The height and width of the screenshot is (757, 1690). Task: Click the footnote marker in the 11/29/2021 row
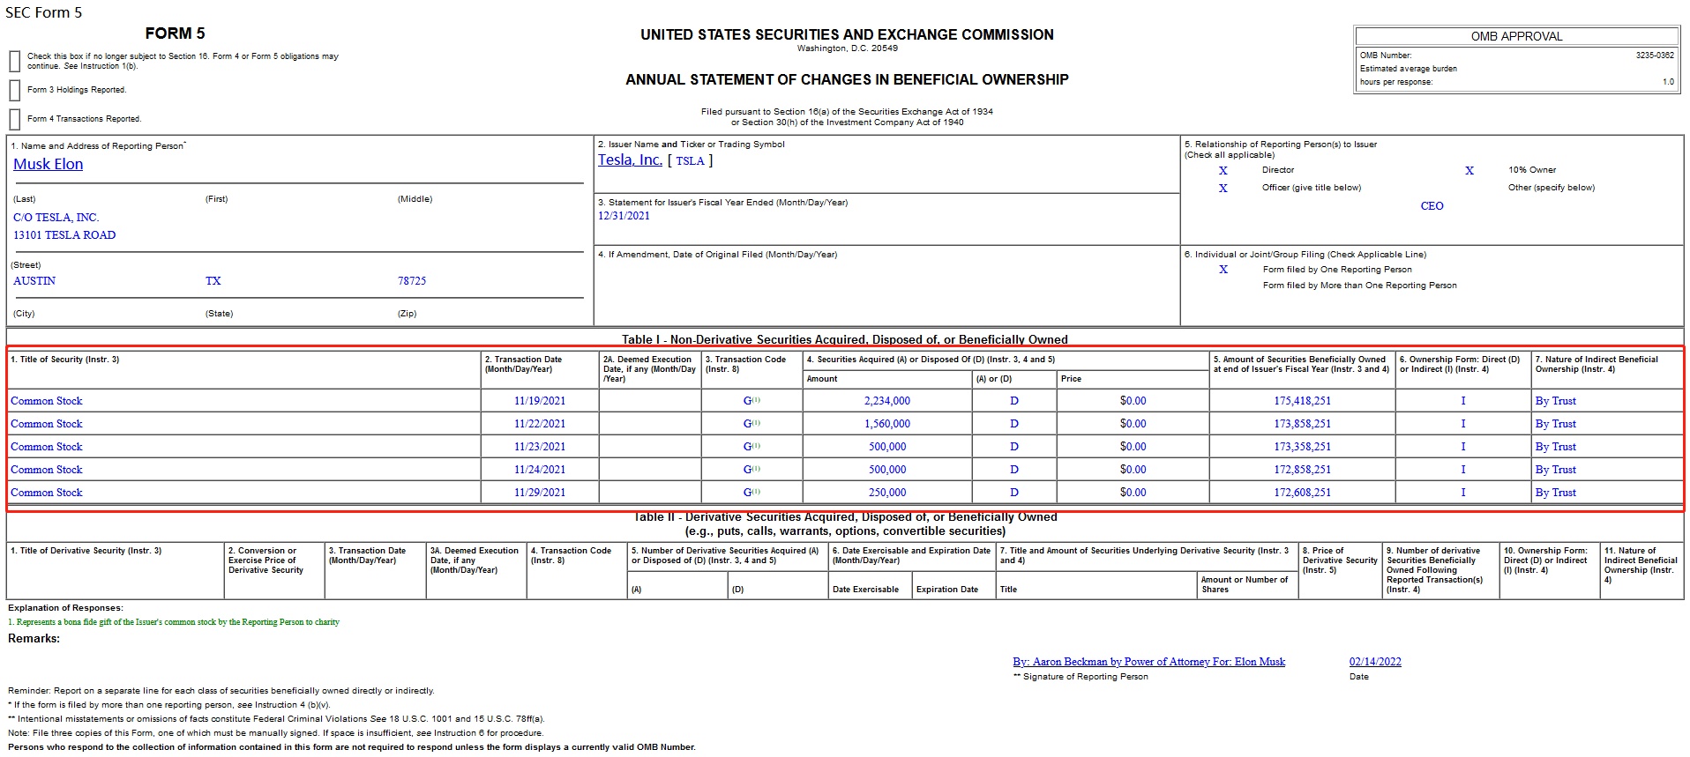pos(756,492)
